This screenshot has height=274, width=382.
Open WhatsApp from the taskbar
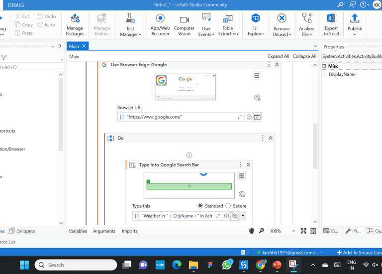227,265
